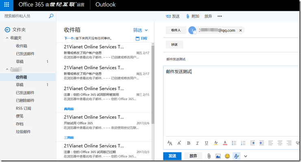Screen dimensions: 301x162
Task: Click the grow font size icon
Action: (x=179, y=143)
